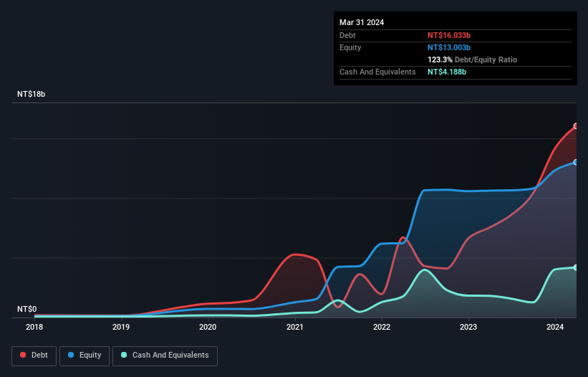Screen dimensions: 588x377
Task: Click the 2019 axis label
Action: pyautogui.click(x=121, y=327)
